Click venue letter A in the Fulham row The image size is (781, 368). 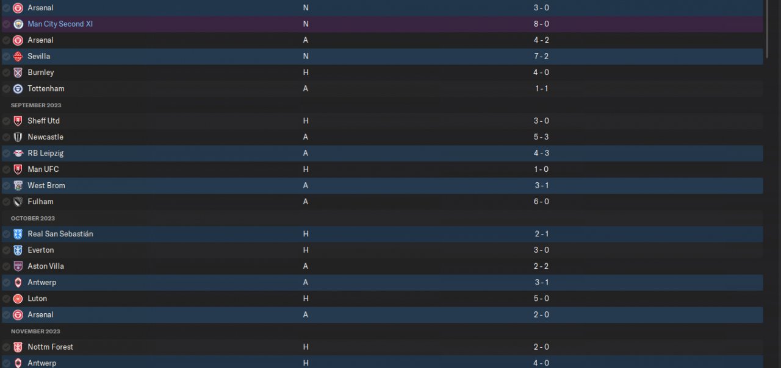pos(306,202)
